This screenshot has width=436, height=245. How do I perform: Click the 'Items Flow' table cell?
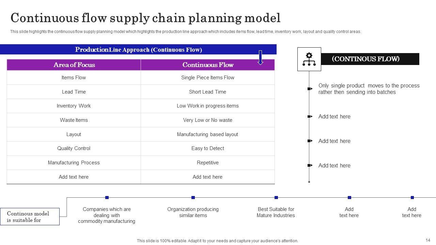[x=74, y=78]
